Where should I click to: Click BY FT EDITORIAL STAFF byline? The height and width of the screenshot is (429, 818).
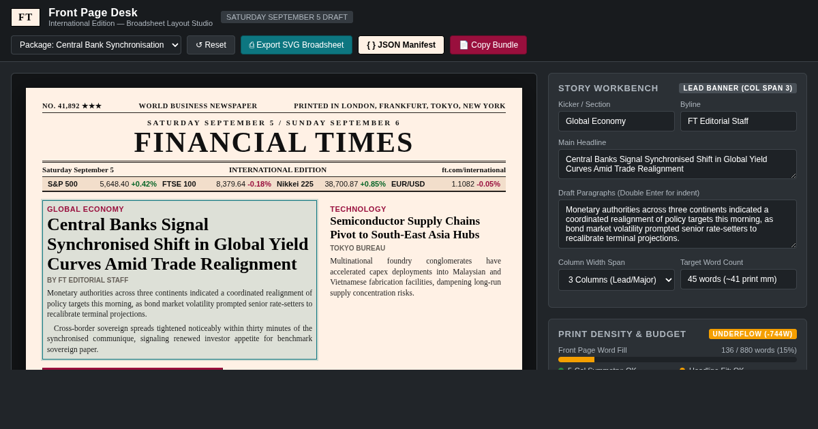88,281
